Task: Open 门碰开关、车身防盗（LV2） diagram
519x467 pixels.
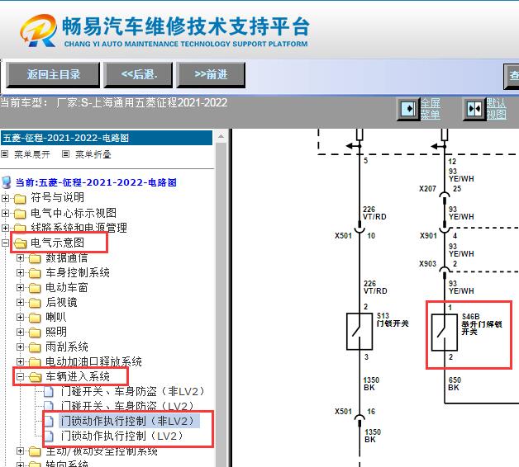Action: [127, 406]
